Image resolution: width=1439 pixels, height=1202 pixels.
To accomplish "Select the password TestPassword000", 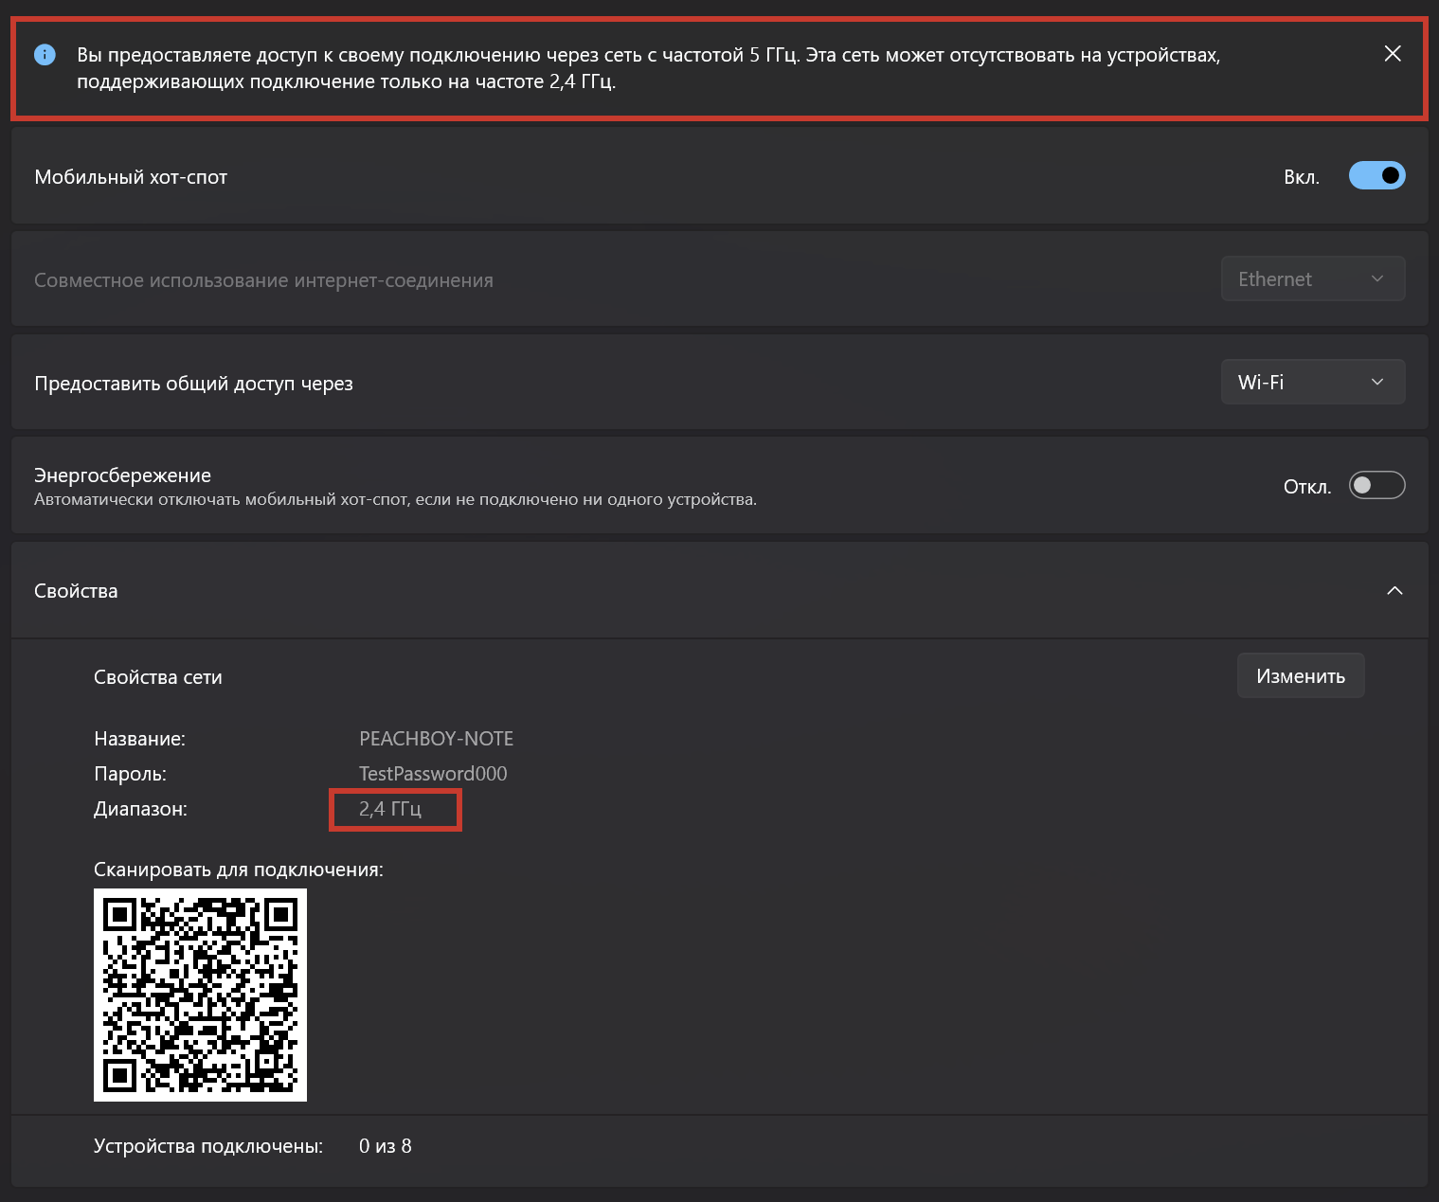I will 433,774.
